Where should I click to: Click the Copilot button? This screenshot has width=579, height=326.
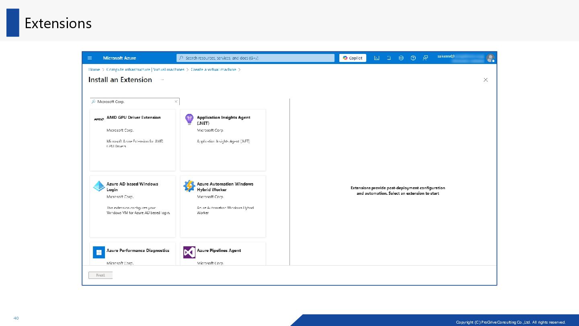coord(353,58)
